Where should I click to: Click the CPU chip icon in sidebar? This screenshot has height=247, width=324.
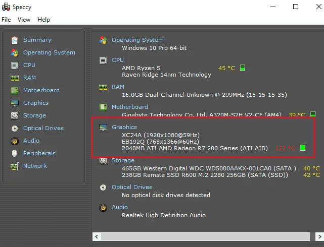pyautogui.click(x=15, y=66)
